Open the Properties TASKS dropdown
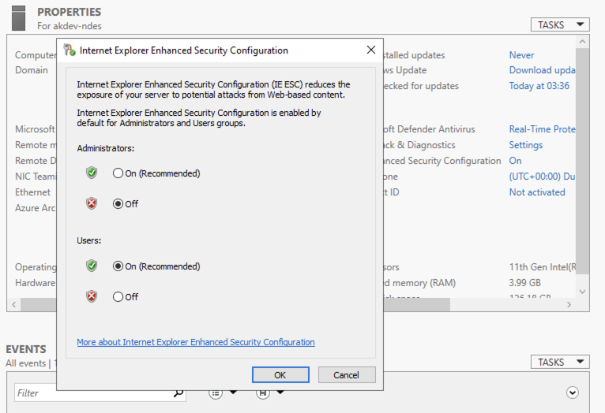Screen dimensions: 605x413 click(x=560, y=24)
